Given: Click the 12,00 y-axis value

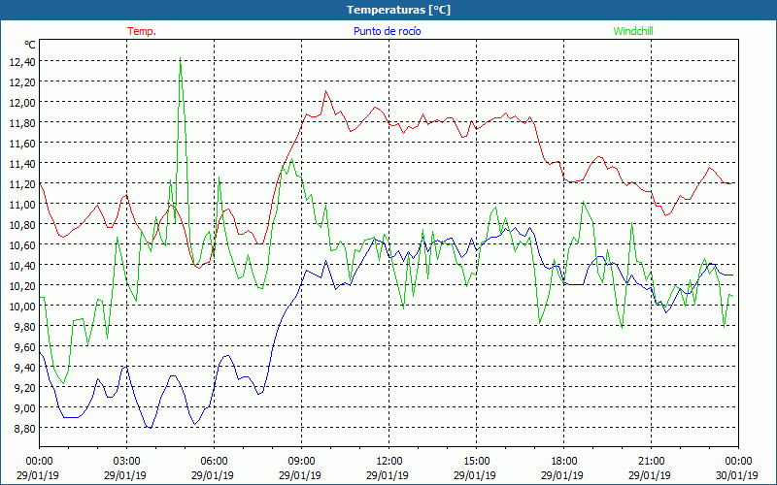Looking at the screenshot, I should [x=22, y=102].
